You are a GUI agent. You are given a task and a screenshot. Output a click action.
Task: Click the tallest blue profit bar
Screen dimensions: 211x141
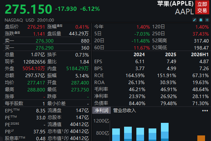coord(165,132)
